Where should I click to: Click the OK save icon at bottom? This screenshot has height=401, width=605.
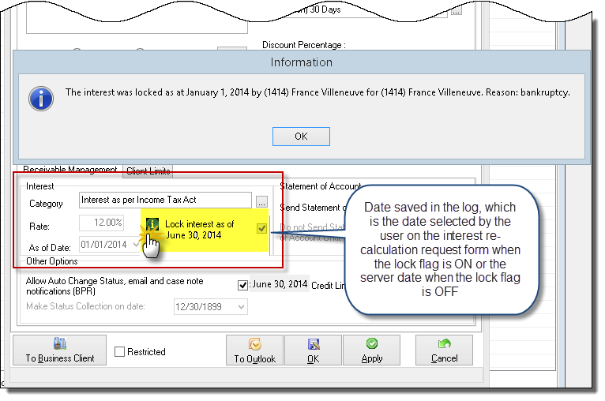pyautogui.click(x=314, y=344)
